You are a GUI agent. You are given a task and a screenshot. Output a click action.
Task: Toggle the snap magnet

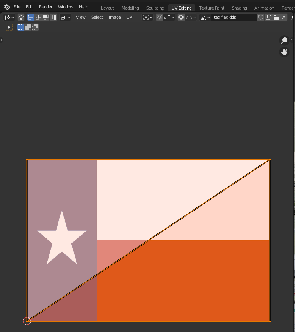[x=159, y=17]
